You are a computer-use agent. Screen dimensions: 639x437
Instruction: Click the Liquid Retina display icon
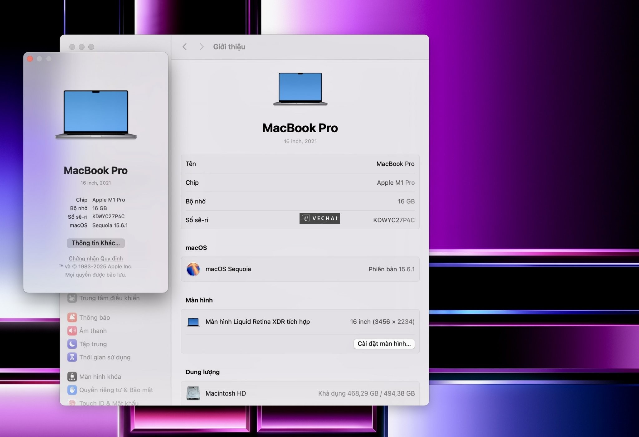pos(193,322)
